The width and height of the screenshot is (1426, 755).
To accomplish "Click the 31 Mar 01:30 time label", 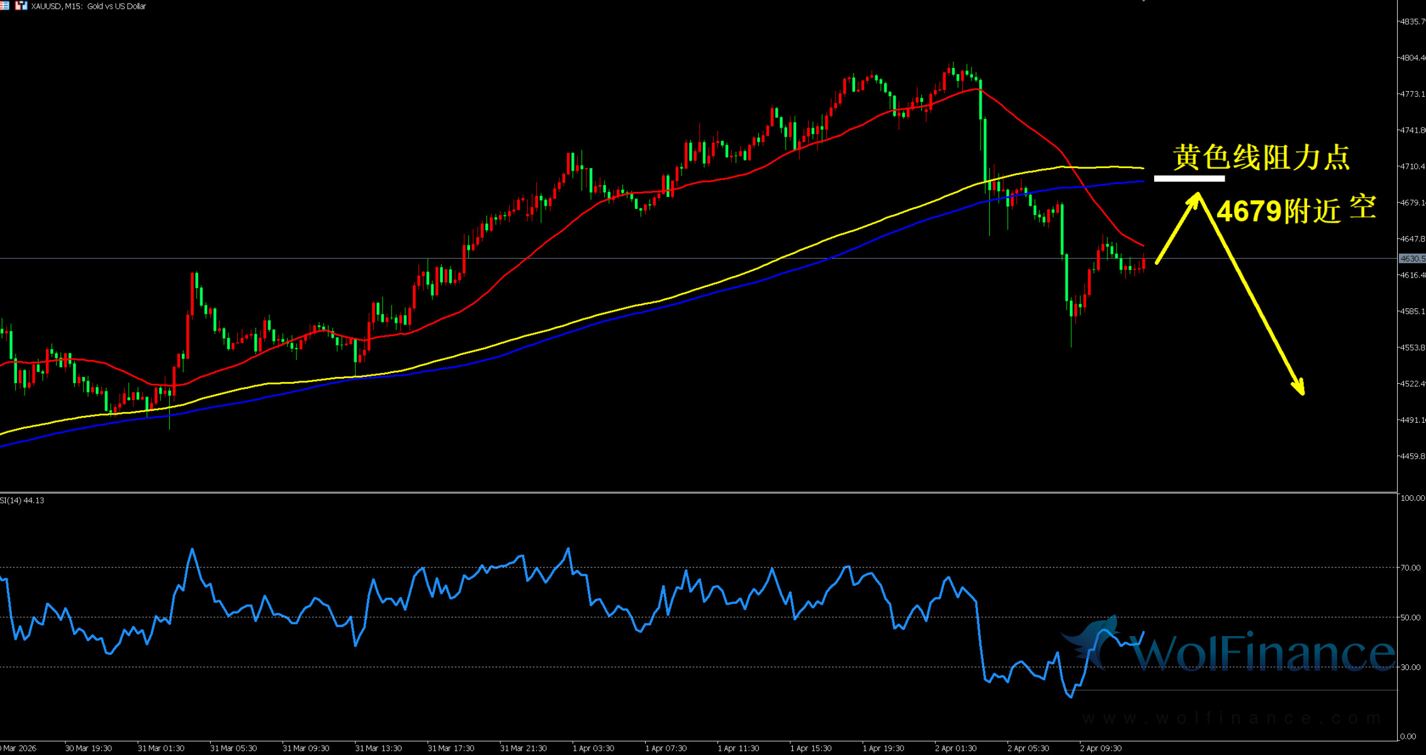I will 160,748.
